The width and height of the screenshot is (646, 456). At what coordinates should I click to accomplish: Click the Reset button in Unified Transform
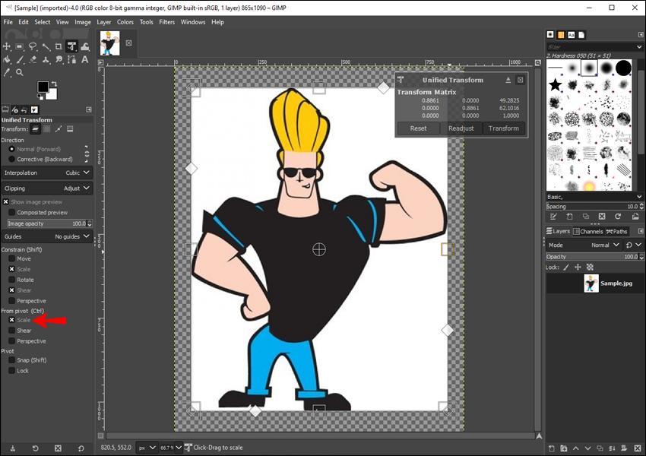(x=418, y=128)
